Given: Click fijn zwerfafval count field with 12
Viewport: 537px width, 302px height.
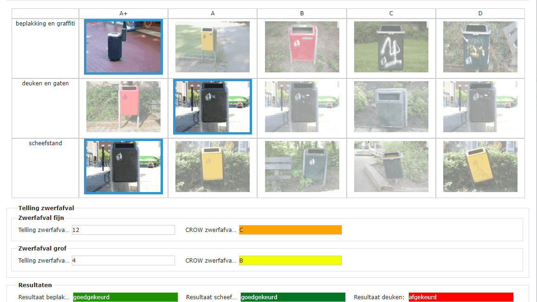Looking at the screenshot, I should click(123, 230).
